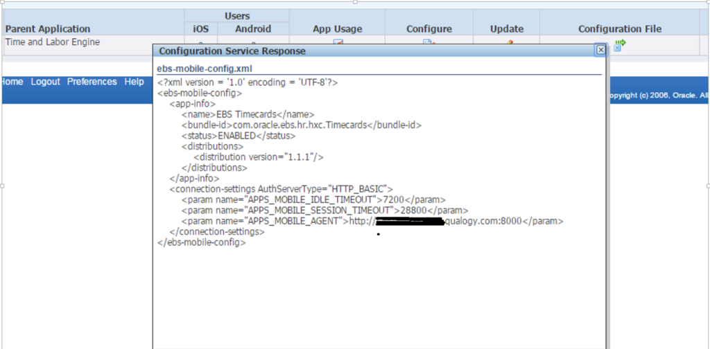The width and height of the screenshot is (710, 349).
Task: Click the Parent Application column header
Action: pyautogui.click(x=48, y=29)
